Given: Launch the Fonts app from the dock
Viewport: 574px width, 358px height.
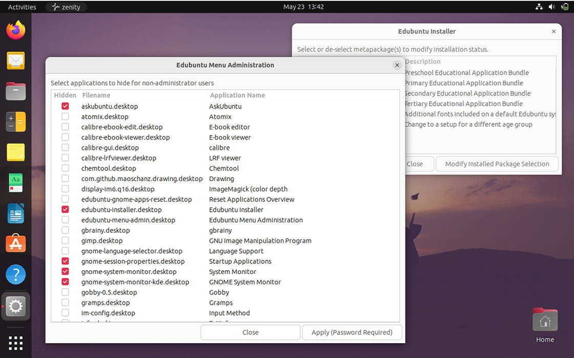Looking at the screenshot, I should point(15,183).
